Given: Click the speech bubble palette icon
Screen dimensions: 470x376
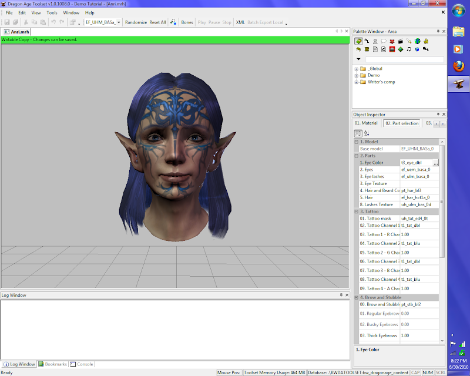Looking at the screenshot, I should pyautogui.click(x=383, y=41).
